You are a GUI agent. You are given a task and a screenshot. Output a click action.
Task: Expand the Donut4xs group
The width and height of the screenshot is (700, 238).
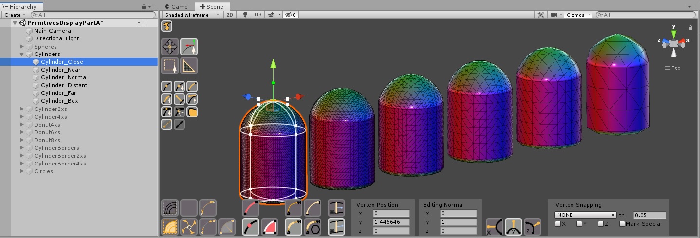[x=22, y=125]
